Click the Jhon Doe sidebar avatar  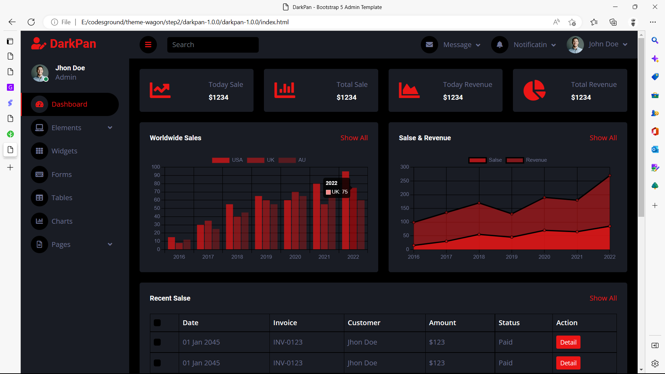pos(40,73)
